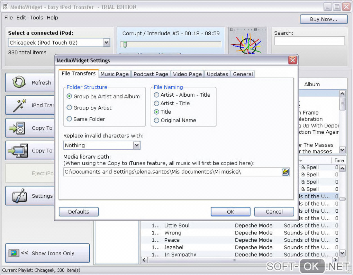353x275 pixels.
Task: Click track list scroll down arrow
Action: click(342, 253)
